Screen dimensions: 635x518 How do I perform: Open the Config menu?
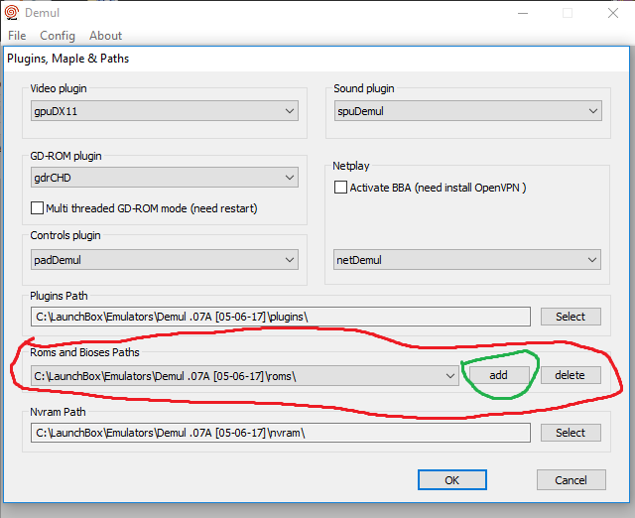pyautogui.click(x=58, y=36)
